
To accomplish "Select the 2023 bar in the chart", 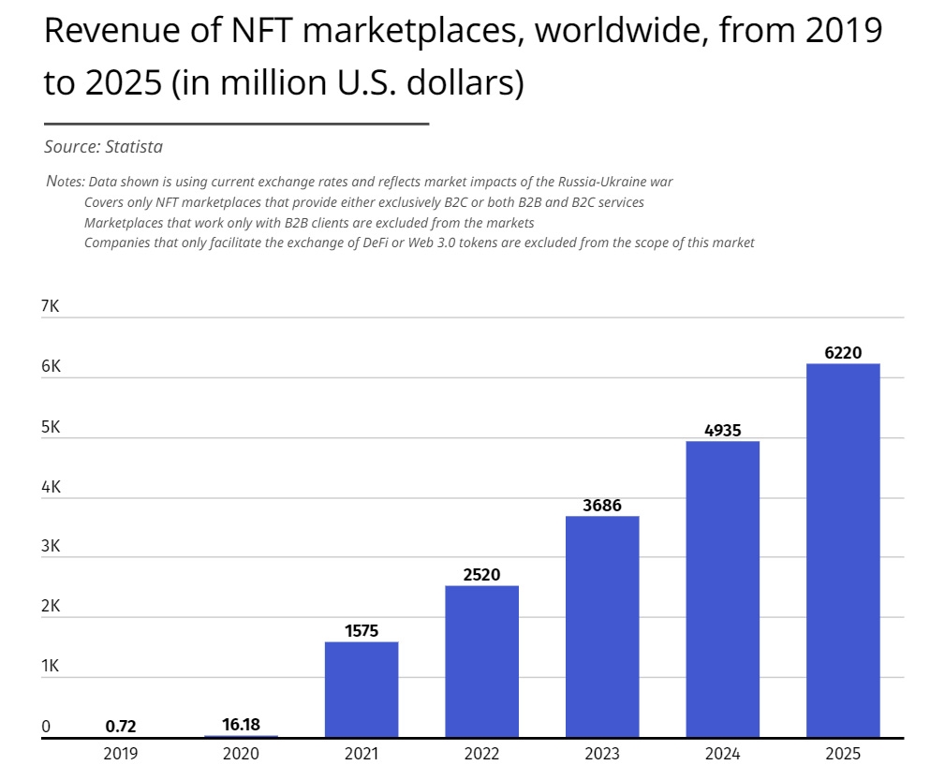I will click(x=602, y=626).
